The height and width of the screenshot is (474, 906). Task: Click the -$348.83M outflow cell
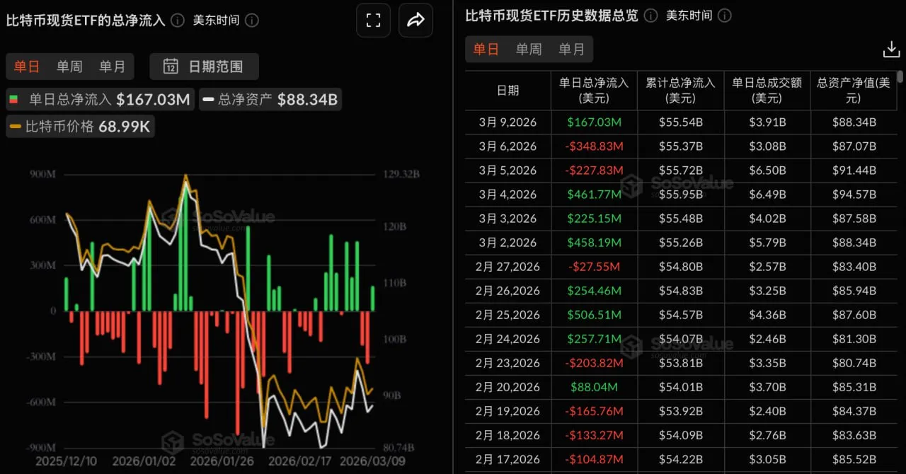[x=594, y=146]
